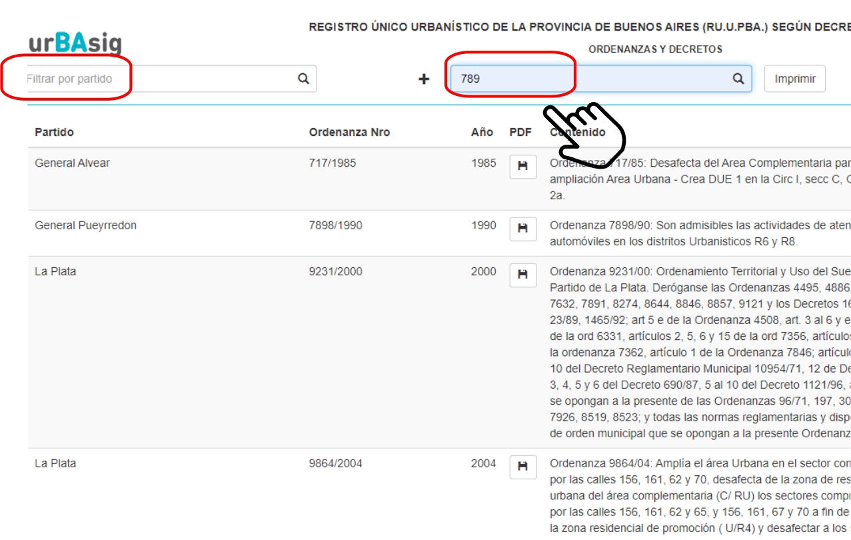The height and width of the screenshot is (540, 851).
Task: Select the General Pueyrredon partido cell
Action: (x=85, y=225)
